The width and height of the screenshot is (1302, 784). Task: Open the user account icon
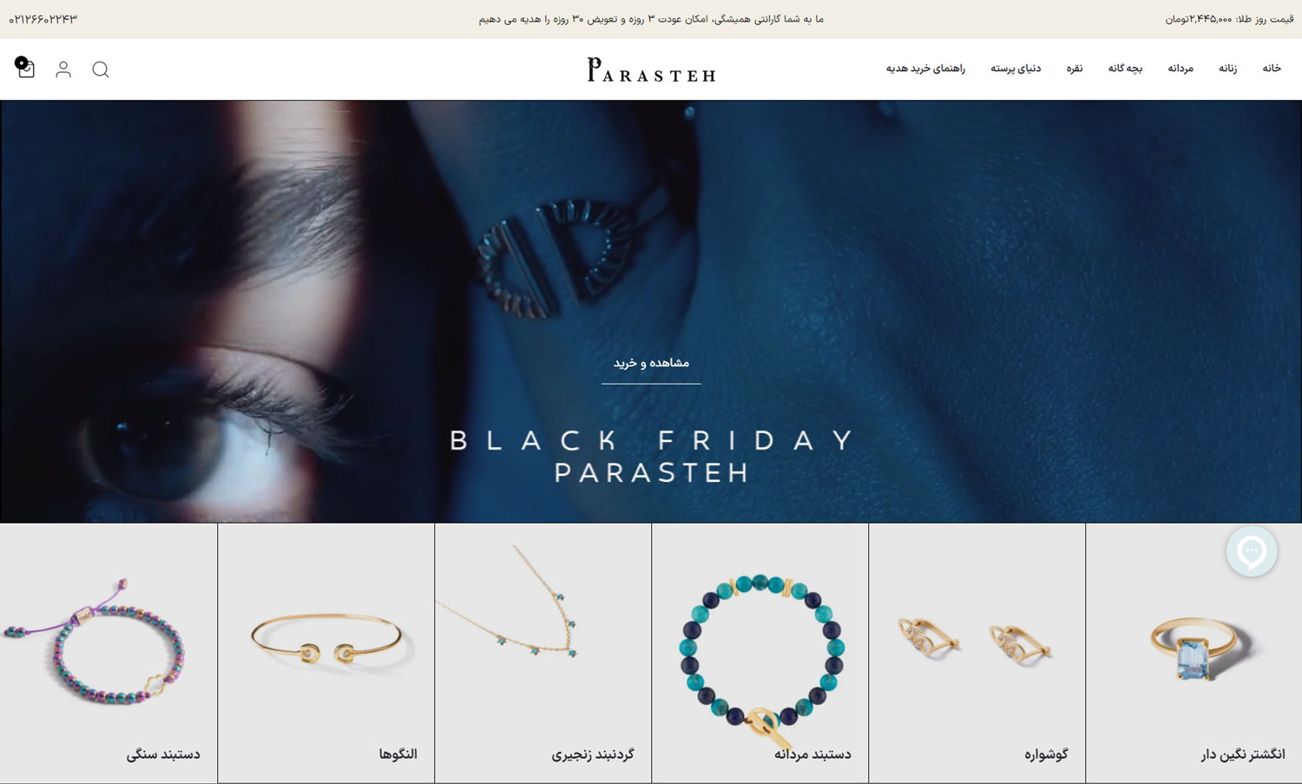pyautogui.click(x=63, y=69)
